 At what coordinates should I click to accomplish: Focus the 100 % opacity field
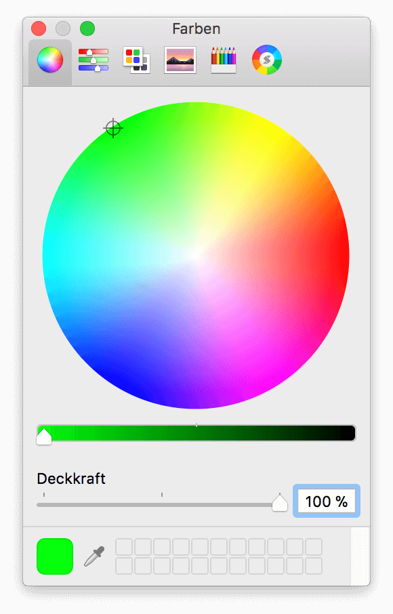pyautogui.click(x=327, y=502)
